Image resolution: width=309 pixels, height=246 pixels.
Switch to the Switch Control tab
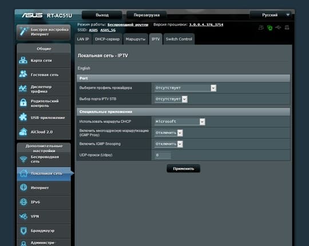click(179, 39)
